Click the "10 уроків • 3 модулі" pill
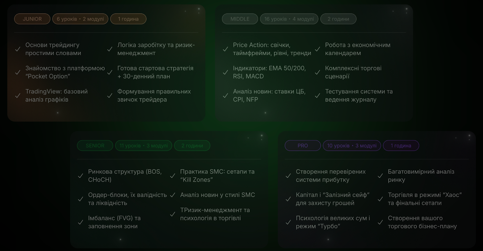 point(352,146)
